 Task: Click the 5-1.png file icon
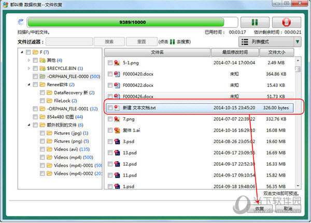117,63
